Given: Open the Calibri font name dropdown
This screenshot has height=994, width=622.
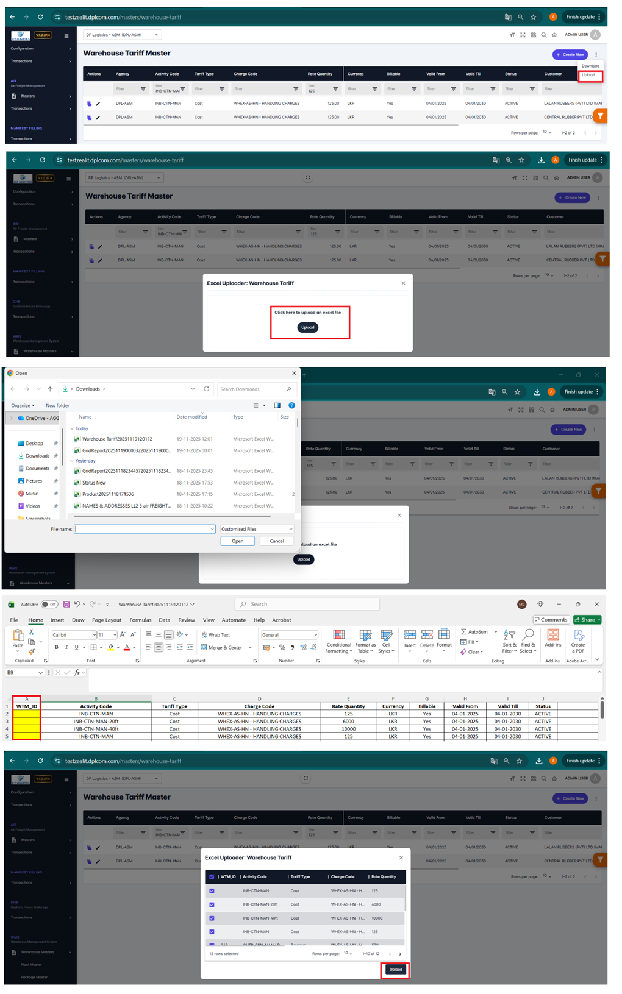Looking at the screenshot, I should point(94,635).
